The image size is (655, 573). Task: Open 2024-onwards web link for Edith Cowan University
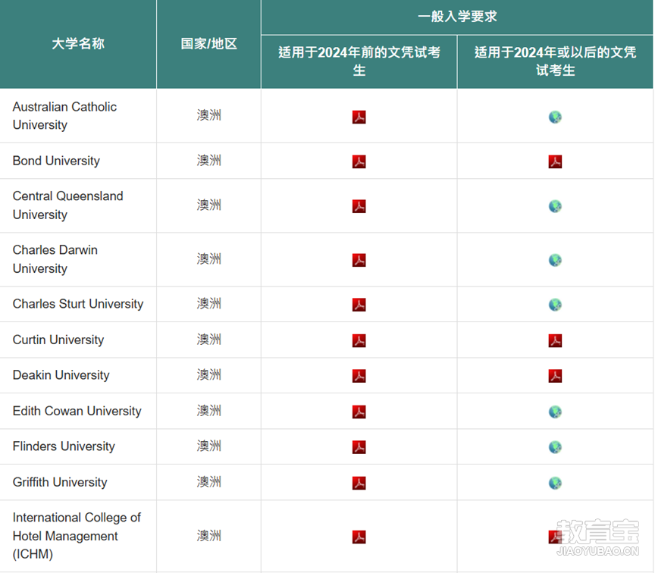[555, 412]
